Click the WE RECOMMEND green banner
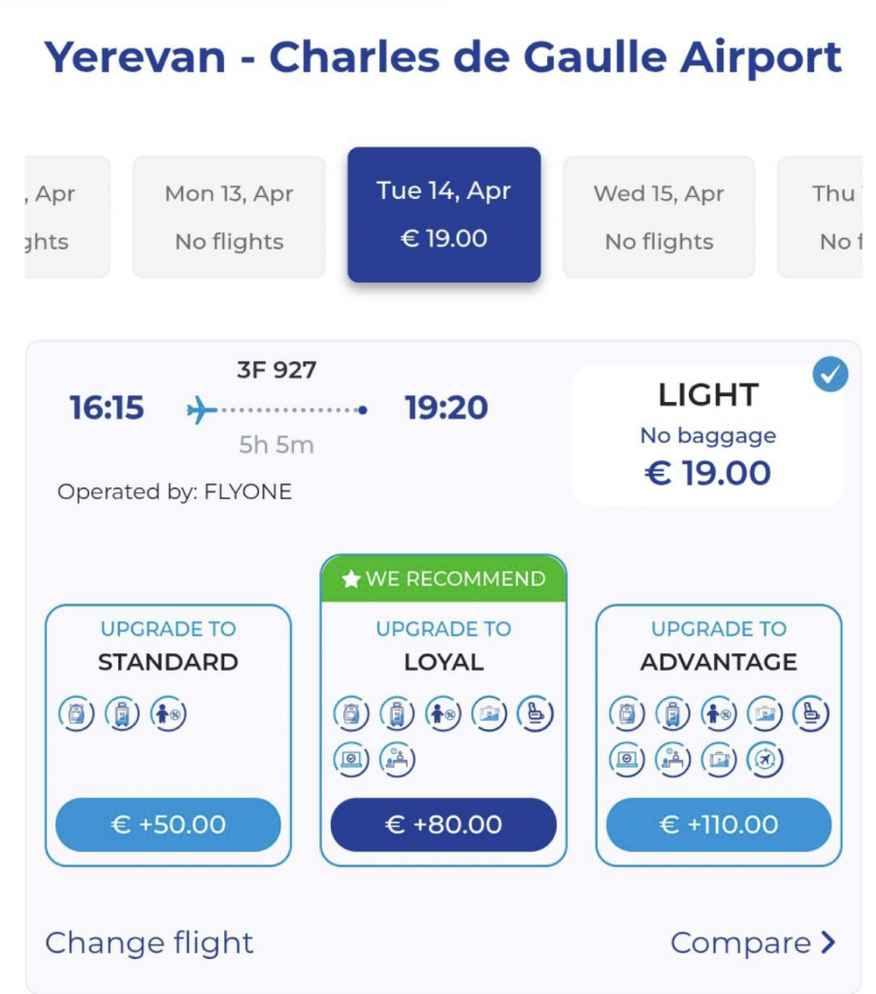Viewport: 876px width, 994px height. 443,580
